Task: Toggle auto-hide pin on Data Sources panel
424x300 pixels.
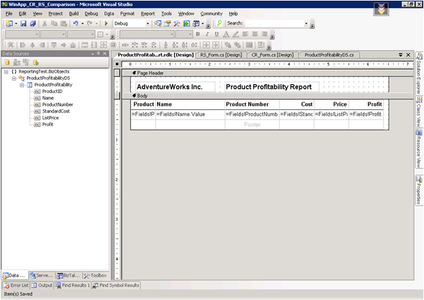Action: coord(98,54)
